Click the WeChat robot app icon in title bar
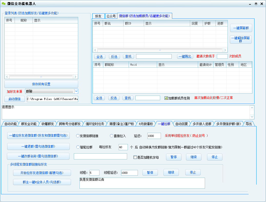The height and width of the screenshot is (202, 266). 4,4
